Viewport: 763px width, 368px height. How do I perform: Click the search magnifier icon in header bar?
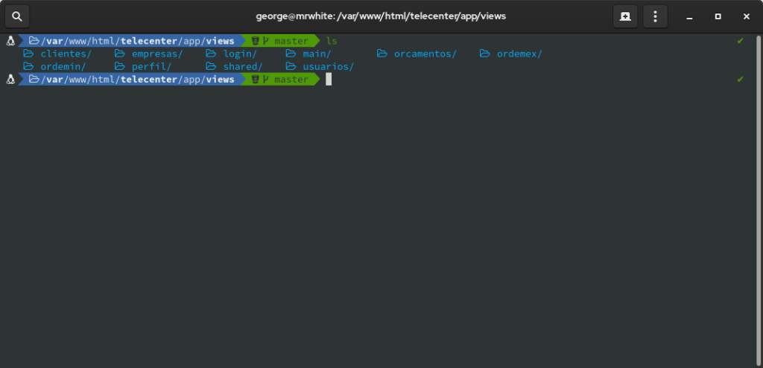[x=16, y=16]
